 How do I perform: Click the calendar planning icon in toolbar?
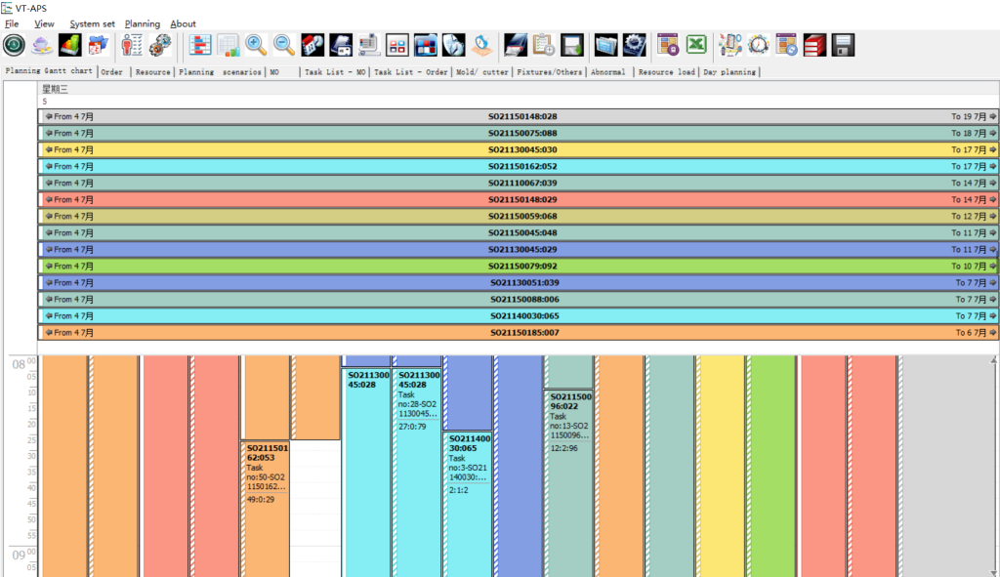[x=96, y=45]
